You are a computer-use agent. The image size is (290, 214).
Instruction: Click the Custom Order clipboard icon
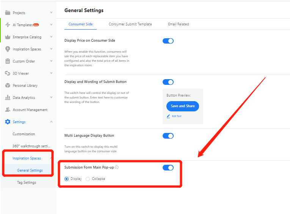click(x=8, y=61)
